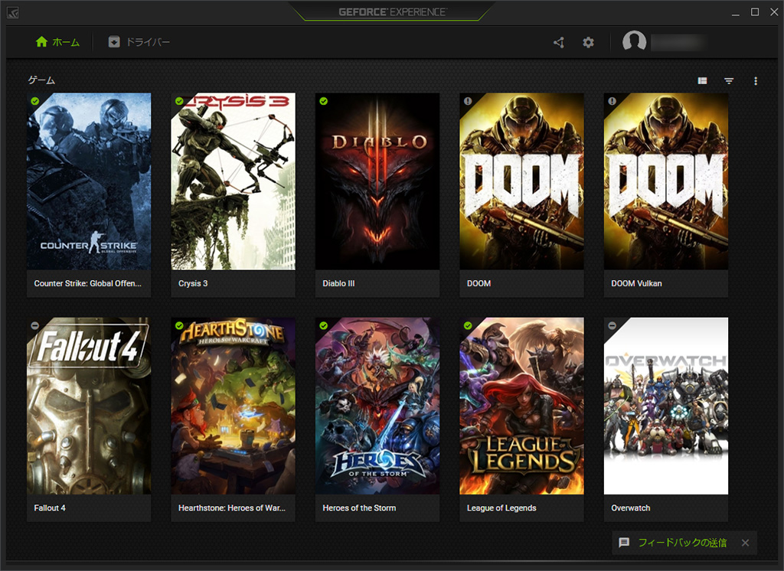Click optimized checkmark badge on Counter Strike

point(34,101)
